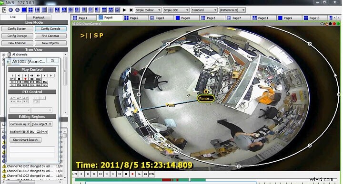Click the magnifier search icon below video
Screen dimensions: 343x184
point(139,174)
